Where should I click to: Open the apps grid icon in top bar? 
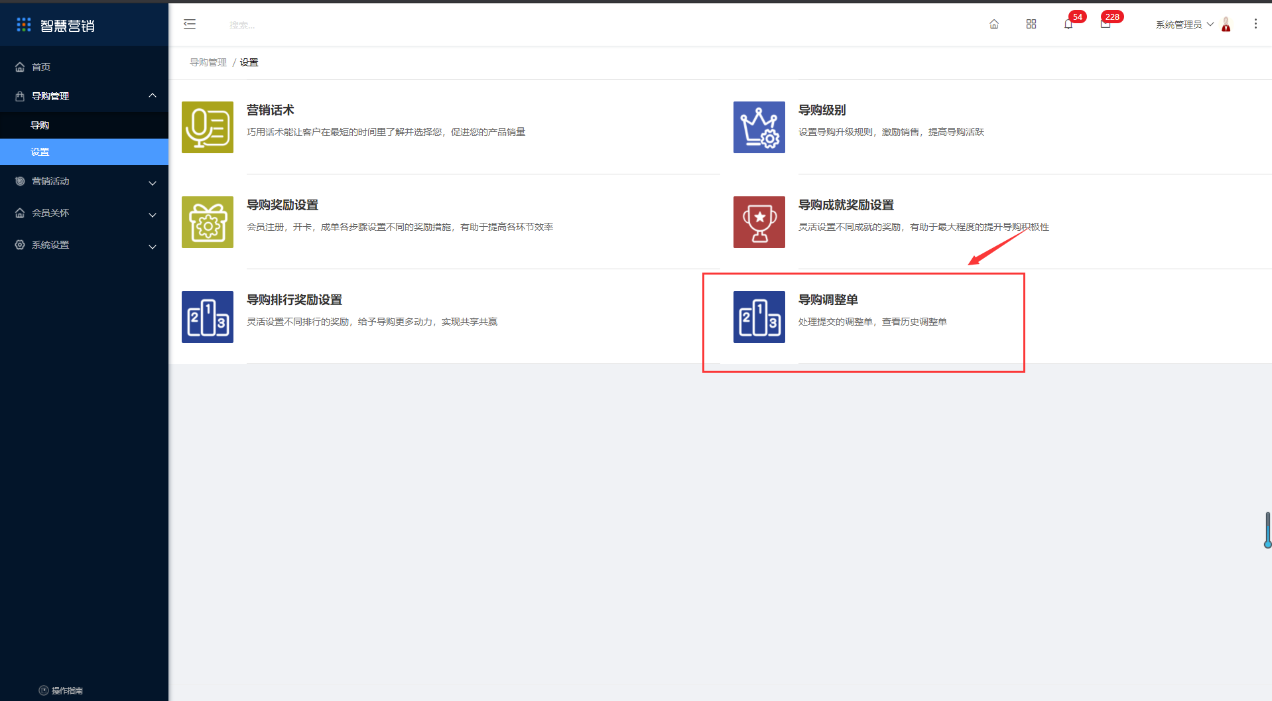click(x=1031, y=25)
